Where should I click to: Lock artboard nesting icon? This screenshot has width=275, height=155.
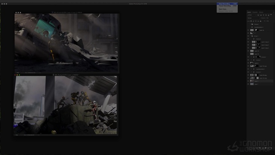pyautogui.click(x=258, y=21)
